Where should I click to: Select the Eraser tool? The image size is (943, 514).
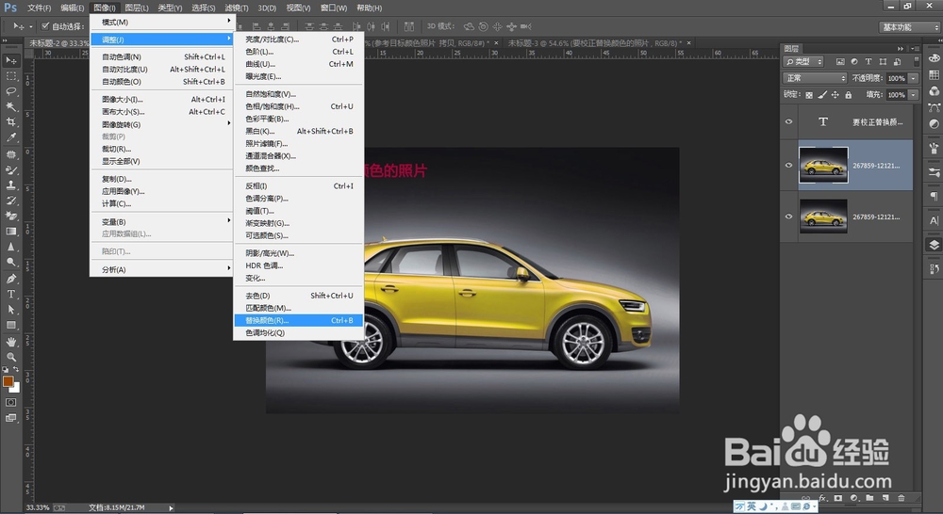[10, 216]
